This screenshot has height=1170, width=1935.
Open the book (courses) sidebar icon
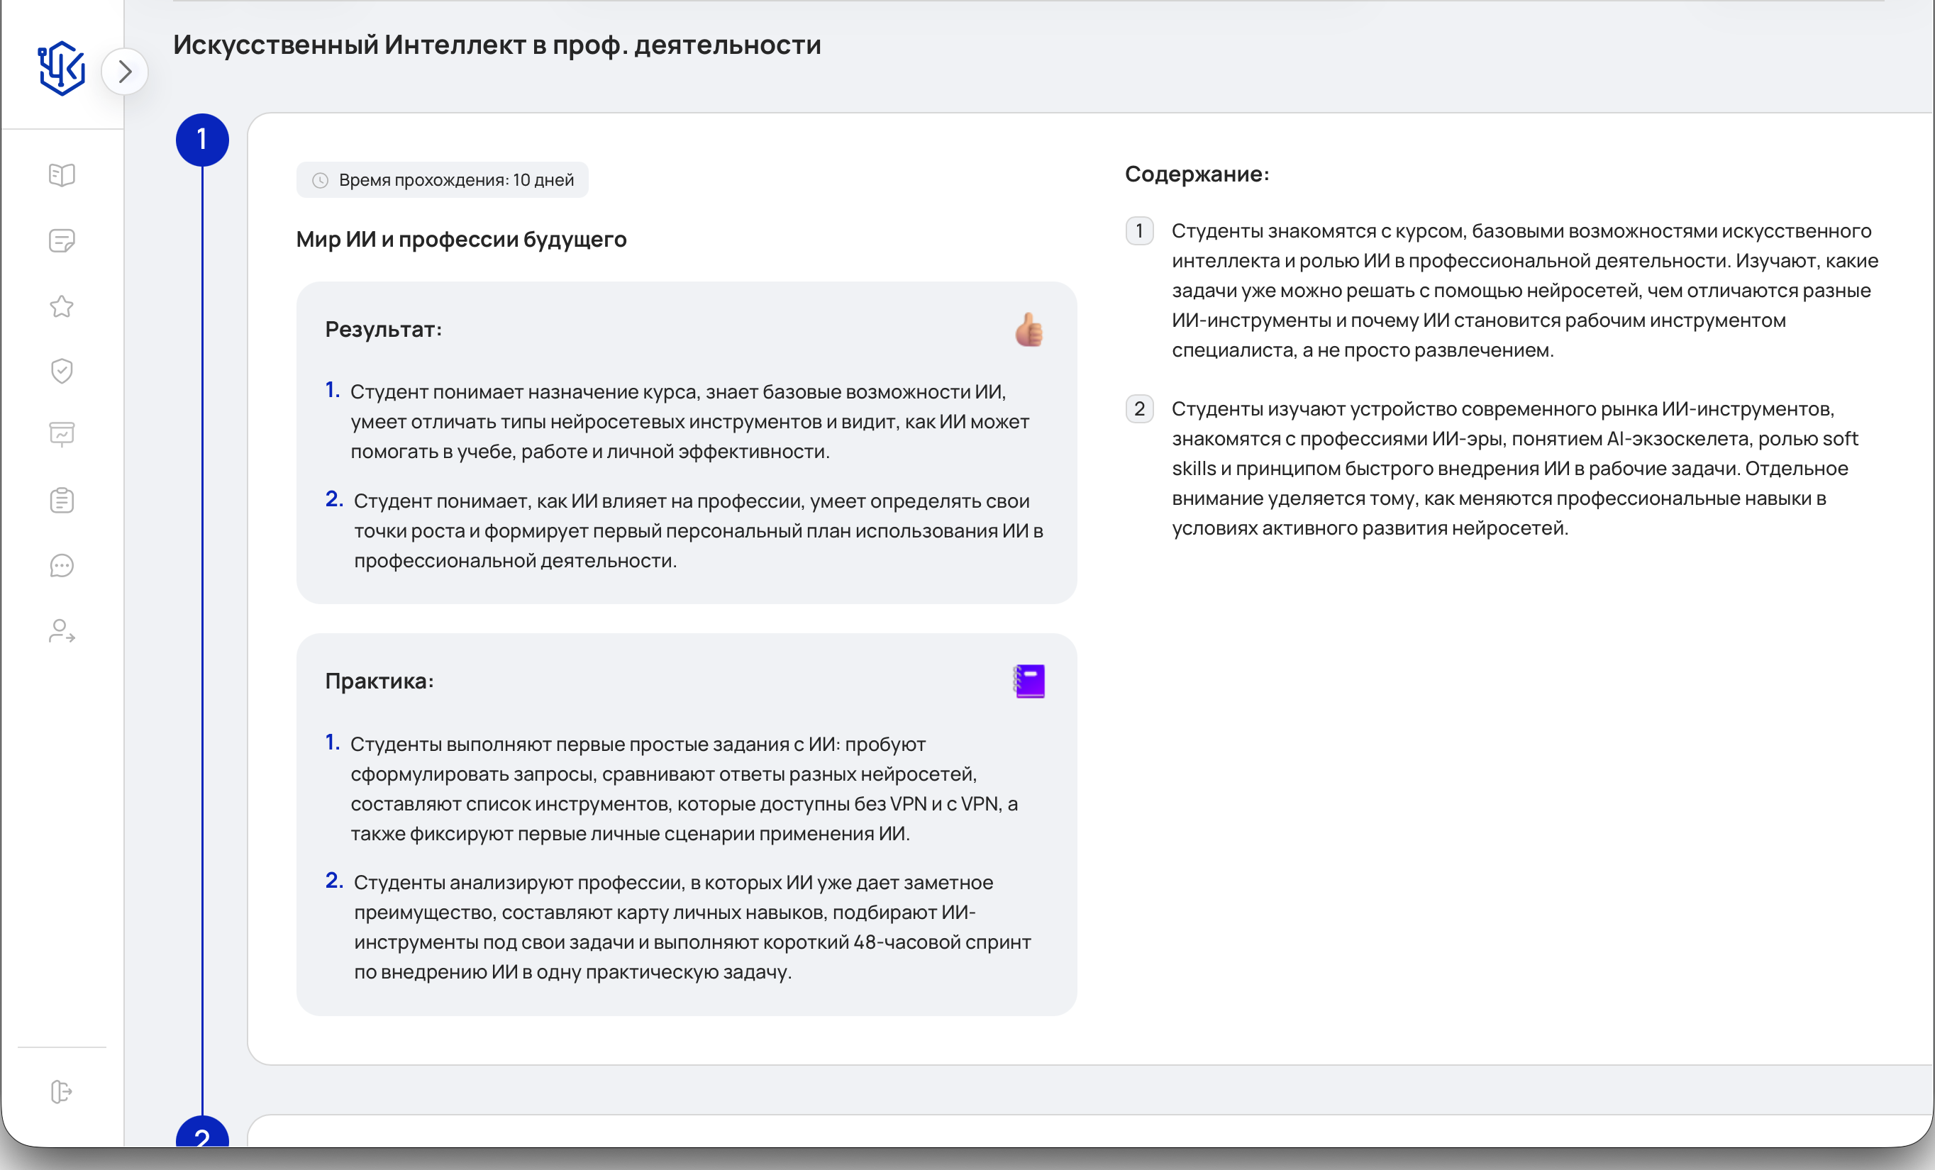[61, 174]
